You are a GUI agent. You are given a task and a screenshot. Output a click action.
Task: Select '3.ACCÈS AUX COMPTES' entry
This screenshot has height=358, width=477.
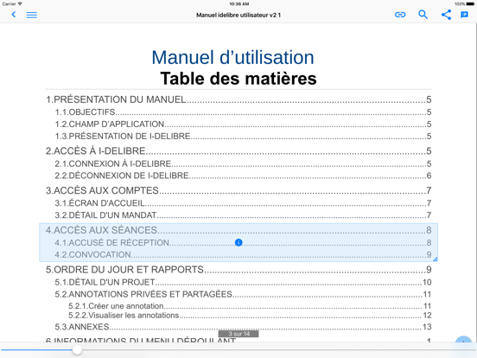[x=238, y=190]
